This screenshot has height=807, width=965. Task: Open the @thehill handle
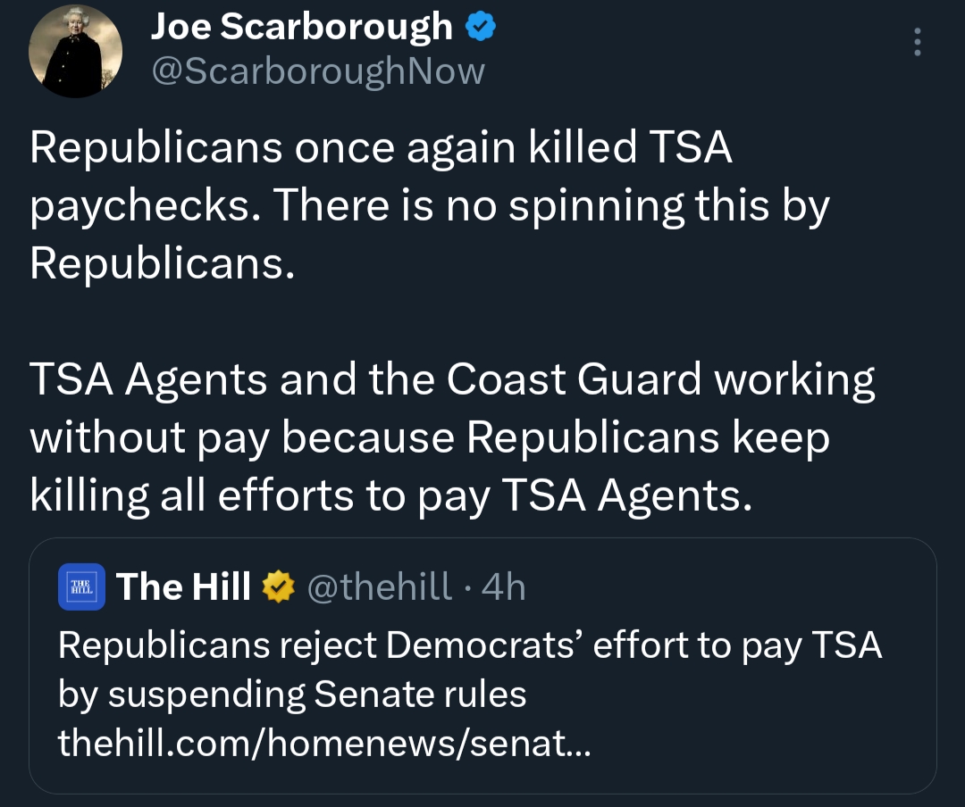point(380,587)
